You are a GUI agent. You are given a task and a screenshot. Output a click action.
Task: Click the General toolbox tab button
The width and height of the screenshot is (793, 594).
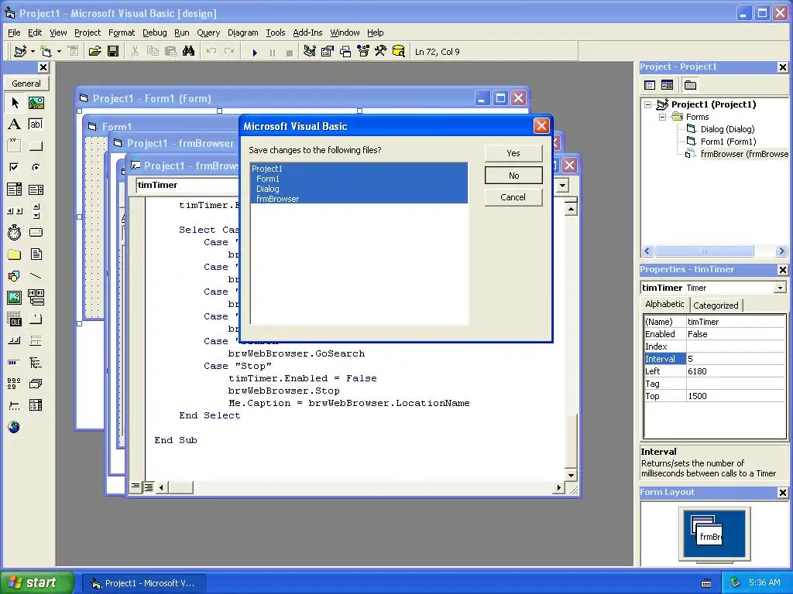[26, 84]
